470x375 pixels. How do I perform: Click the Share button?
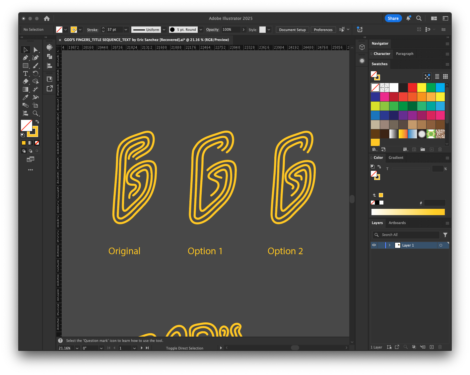coord(393,19)
